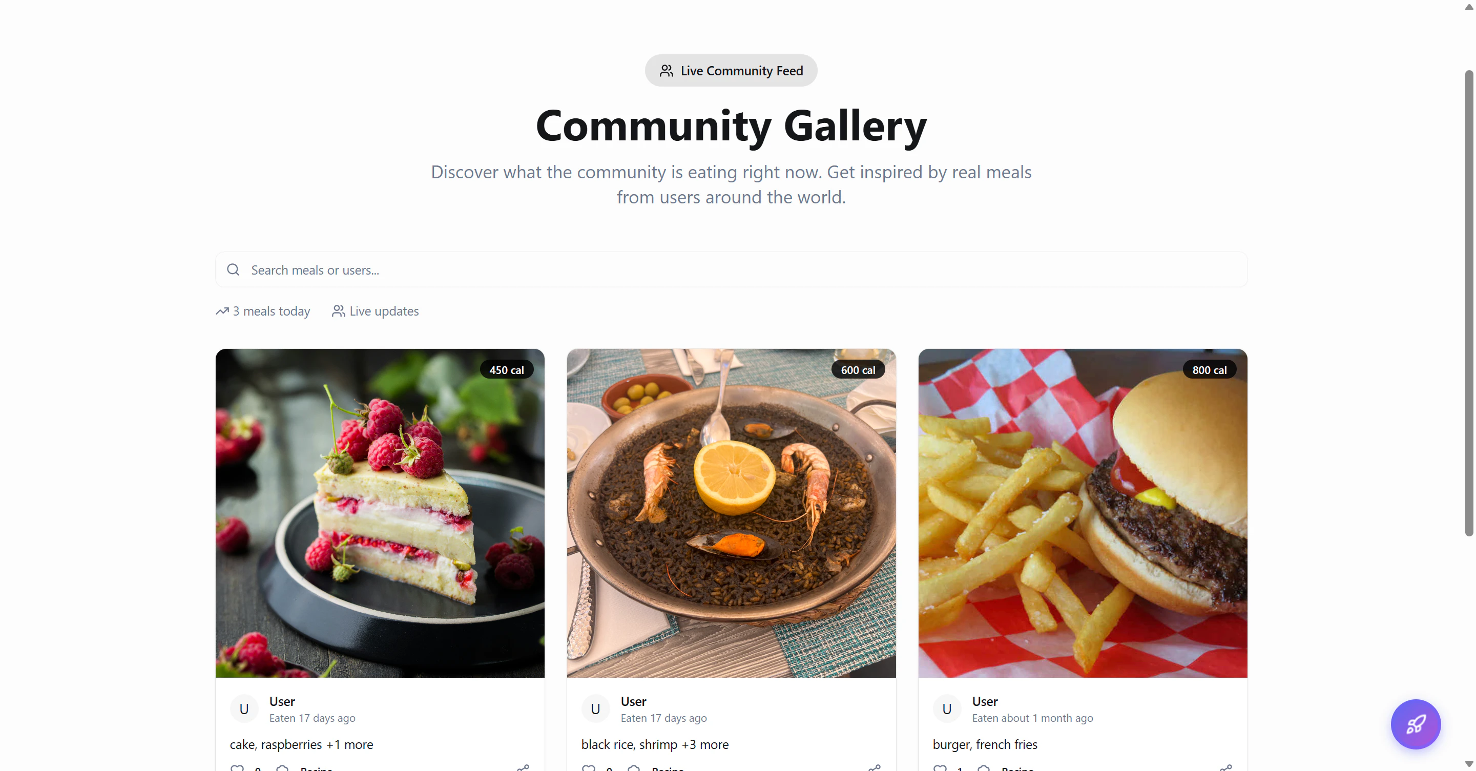Open the black rice paella photo
The width and height of the screenshot is (1476, 771).
point(731,513)
